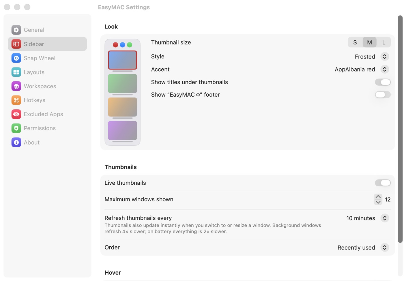404x281 pixels.
Task: Open the Style dropdown showing Frosted
Action: [x=372, y=57]
